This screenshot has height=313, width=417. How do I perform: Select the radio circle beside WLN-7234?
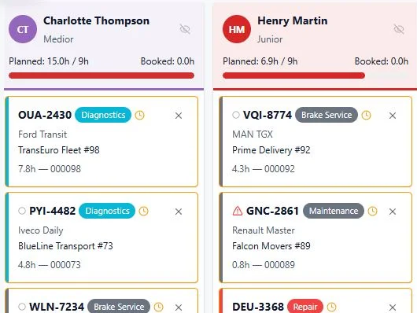tap(22, 307)
